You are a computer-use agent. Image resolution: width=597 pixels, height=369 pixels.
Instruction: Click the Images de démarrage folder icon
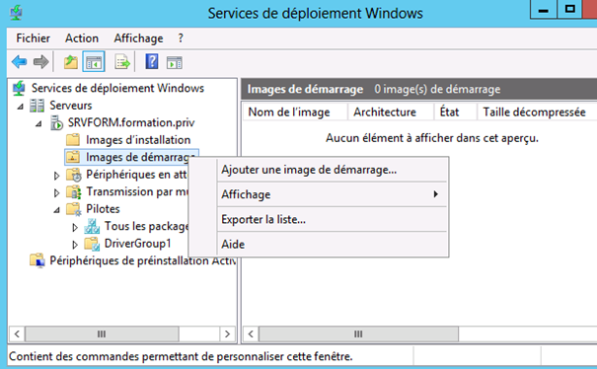coord(73,157)
